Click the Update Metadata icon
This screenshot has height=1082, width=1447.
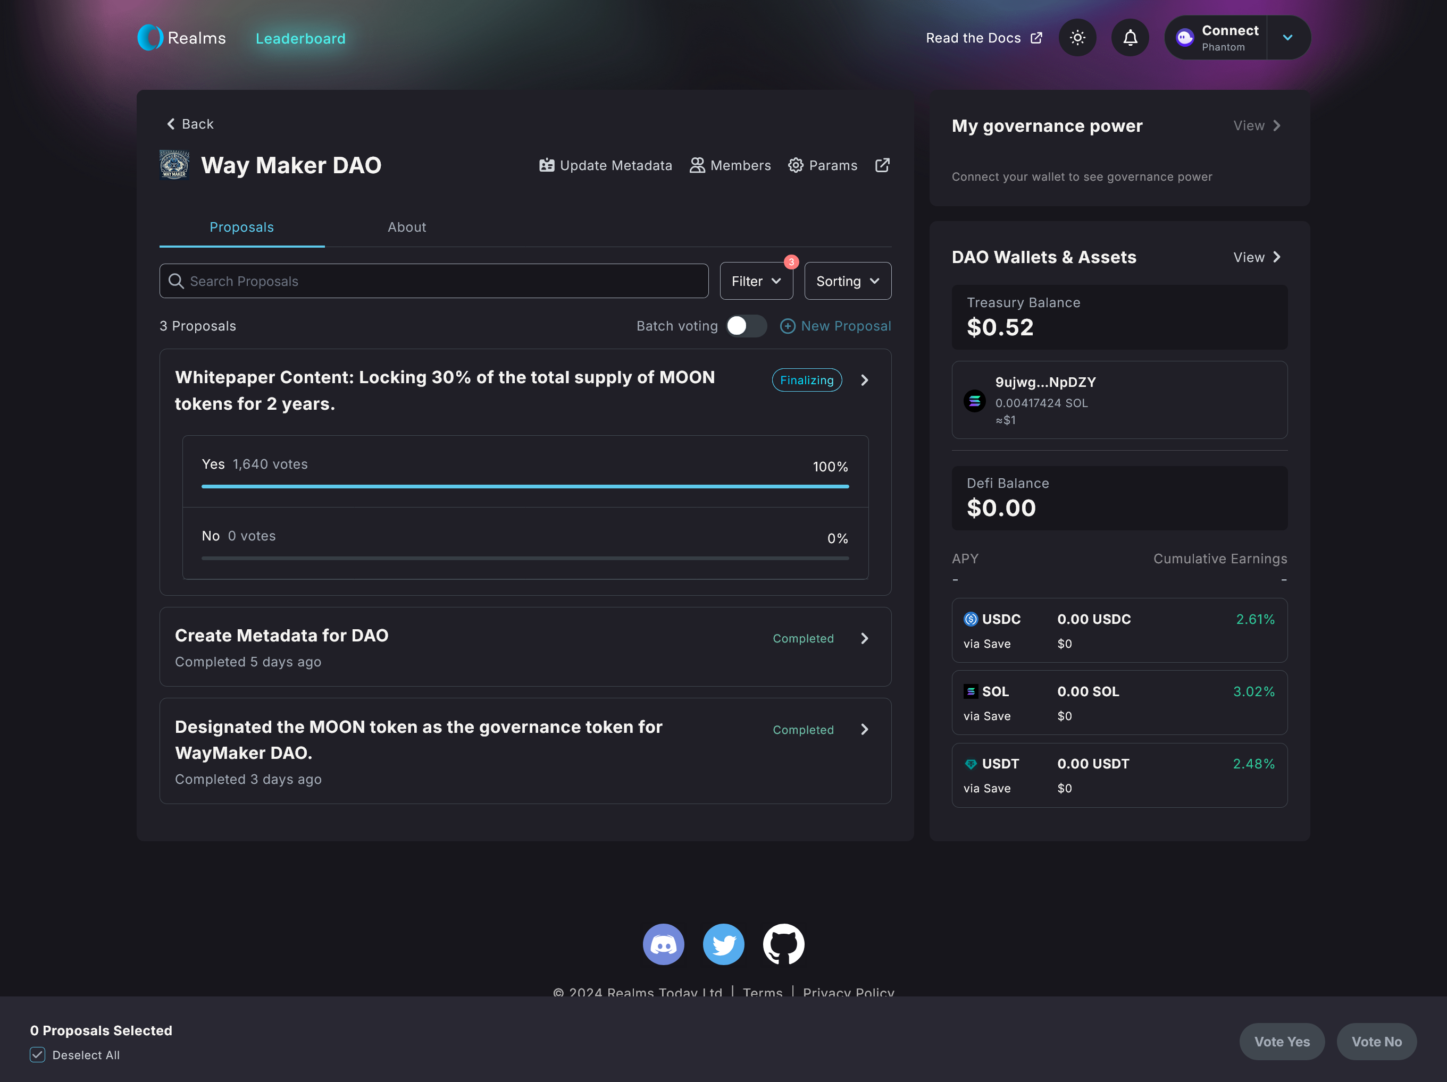point(546,165)
